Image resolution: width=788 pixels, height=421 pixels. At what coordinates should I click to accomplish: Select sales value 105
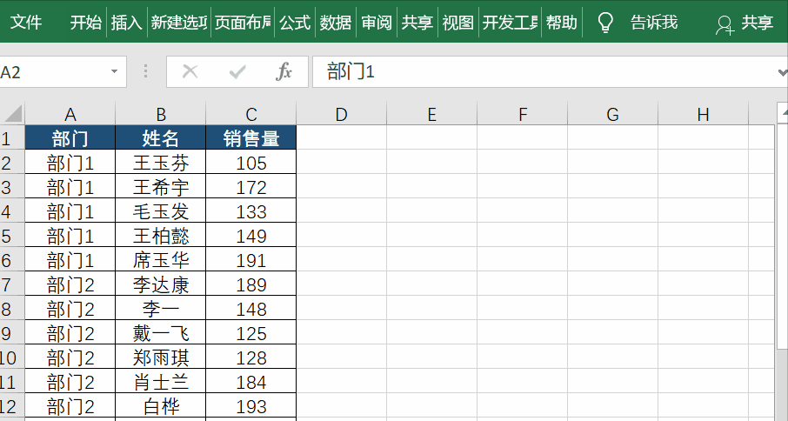point(251,163)
